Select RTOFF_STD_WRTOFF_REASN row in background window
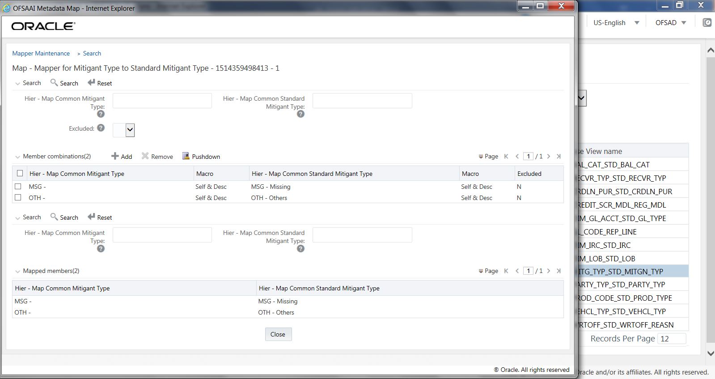This screenshot has height=379, width=715. (x=633, y=325)
